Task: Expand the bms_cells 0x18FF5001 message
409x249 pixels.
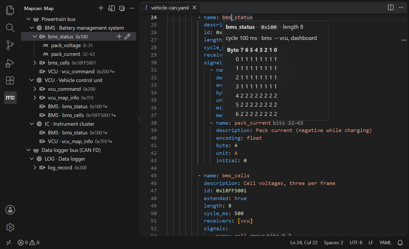Action: pyautogui.click(x=35, y=63)
